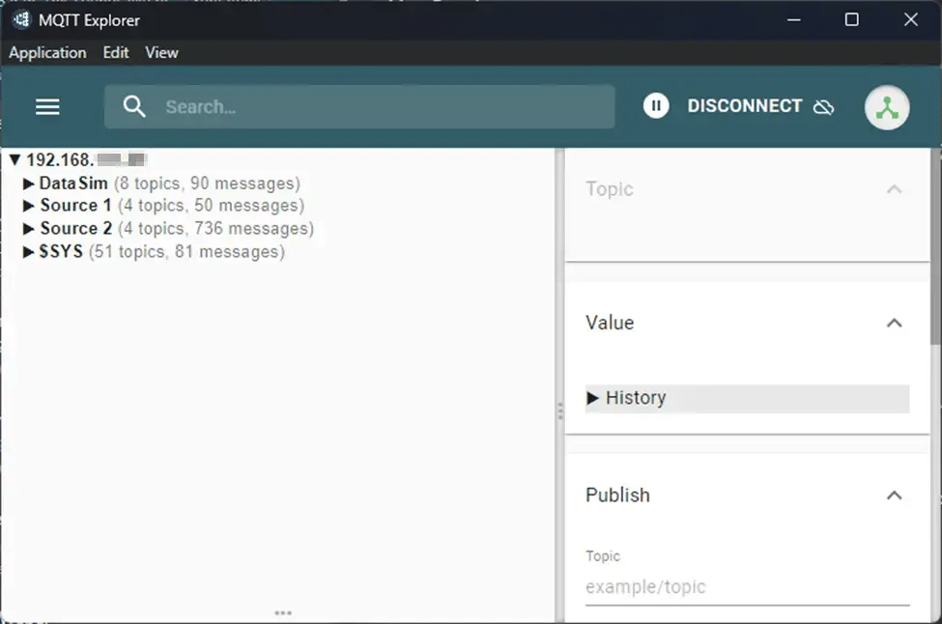Expand the History section under Value
942x624 pixels.
pos(593,398)
